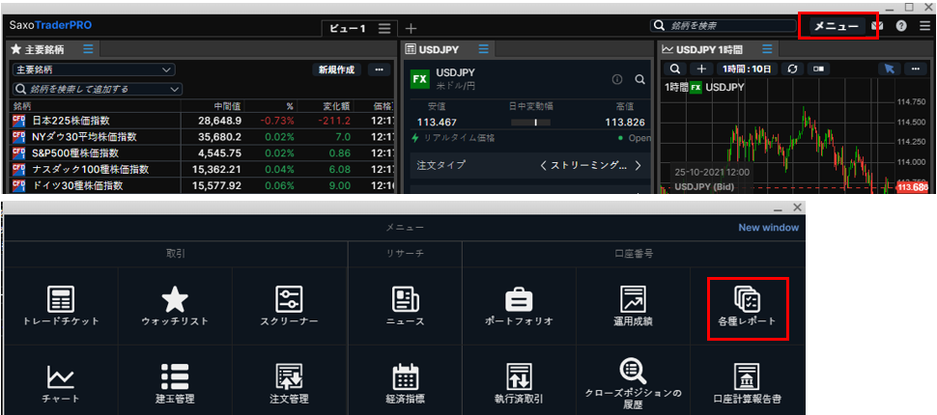Open the 執行済取引 menu tile

519,382
